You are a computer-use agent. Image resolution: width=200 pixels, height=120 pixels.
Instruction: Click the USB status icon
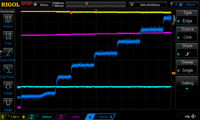pos(187,117)
